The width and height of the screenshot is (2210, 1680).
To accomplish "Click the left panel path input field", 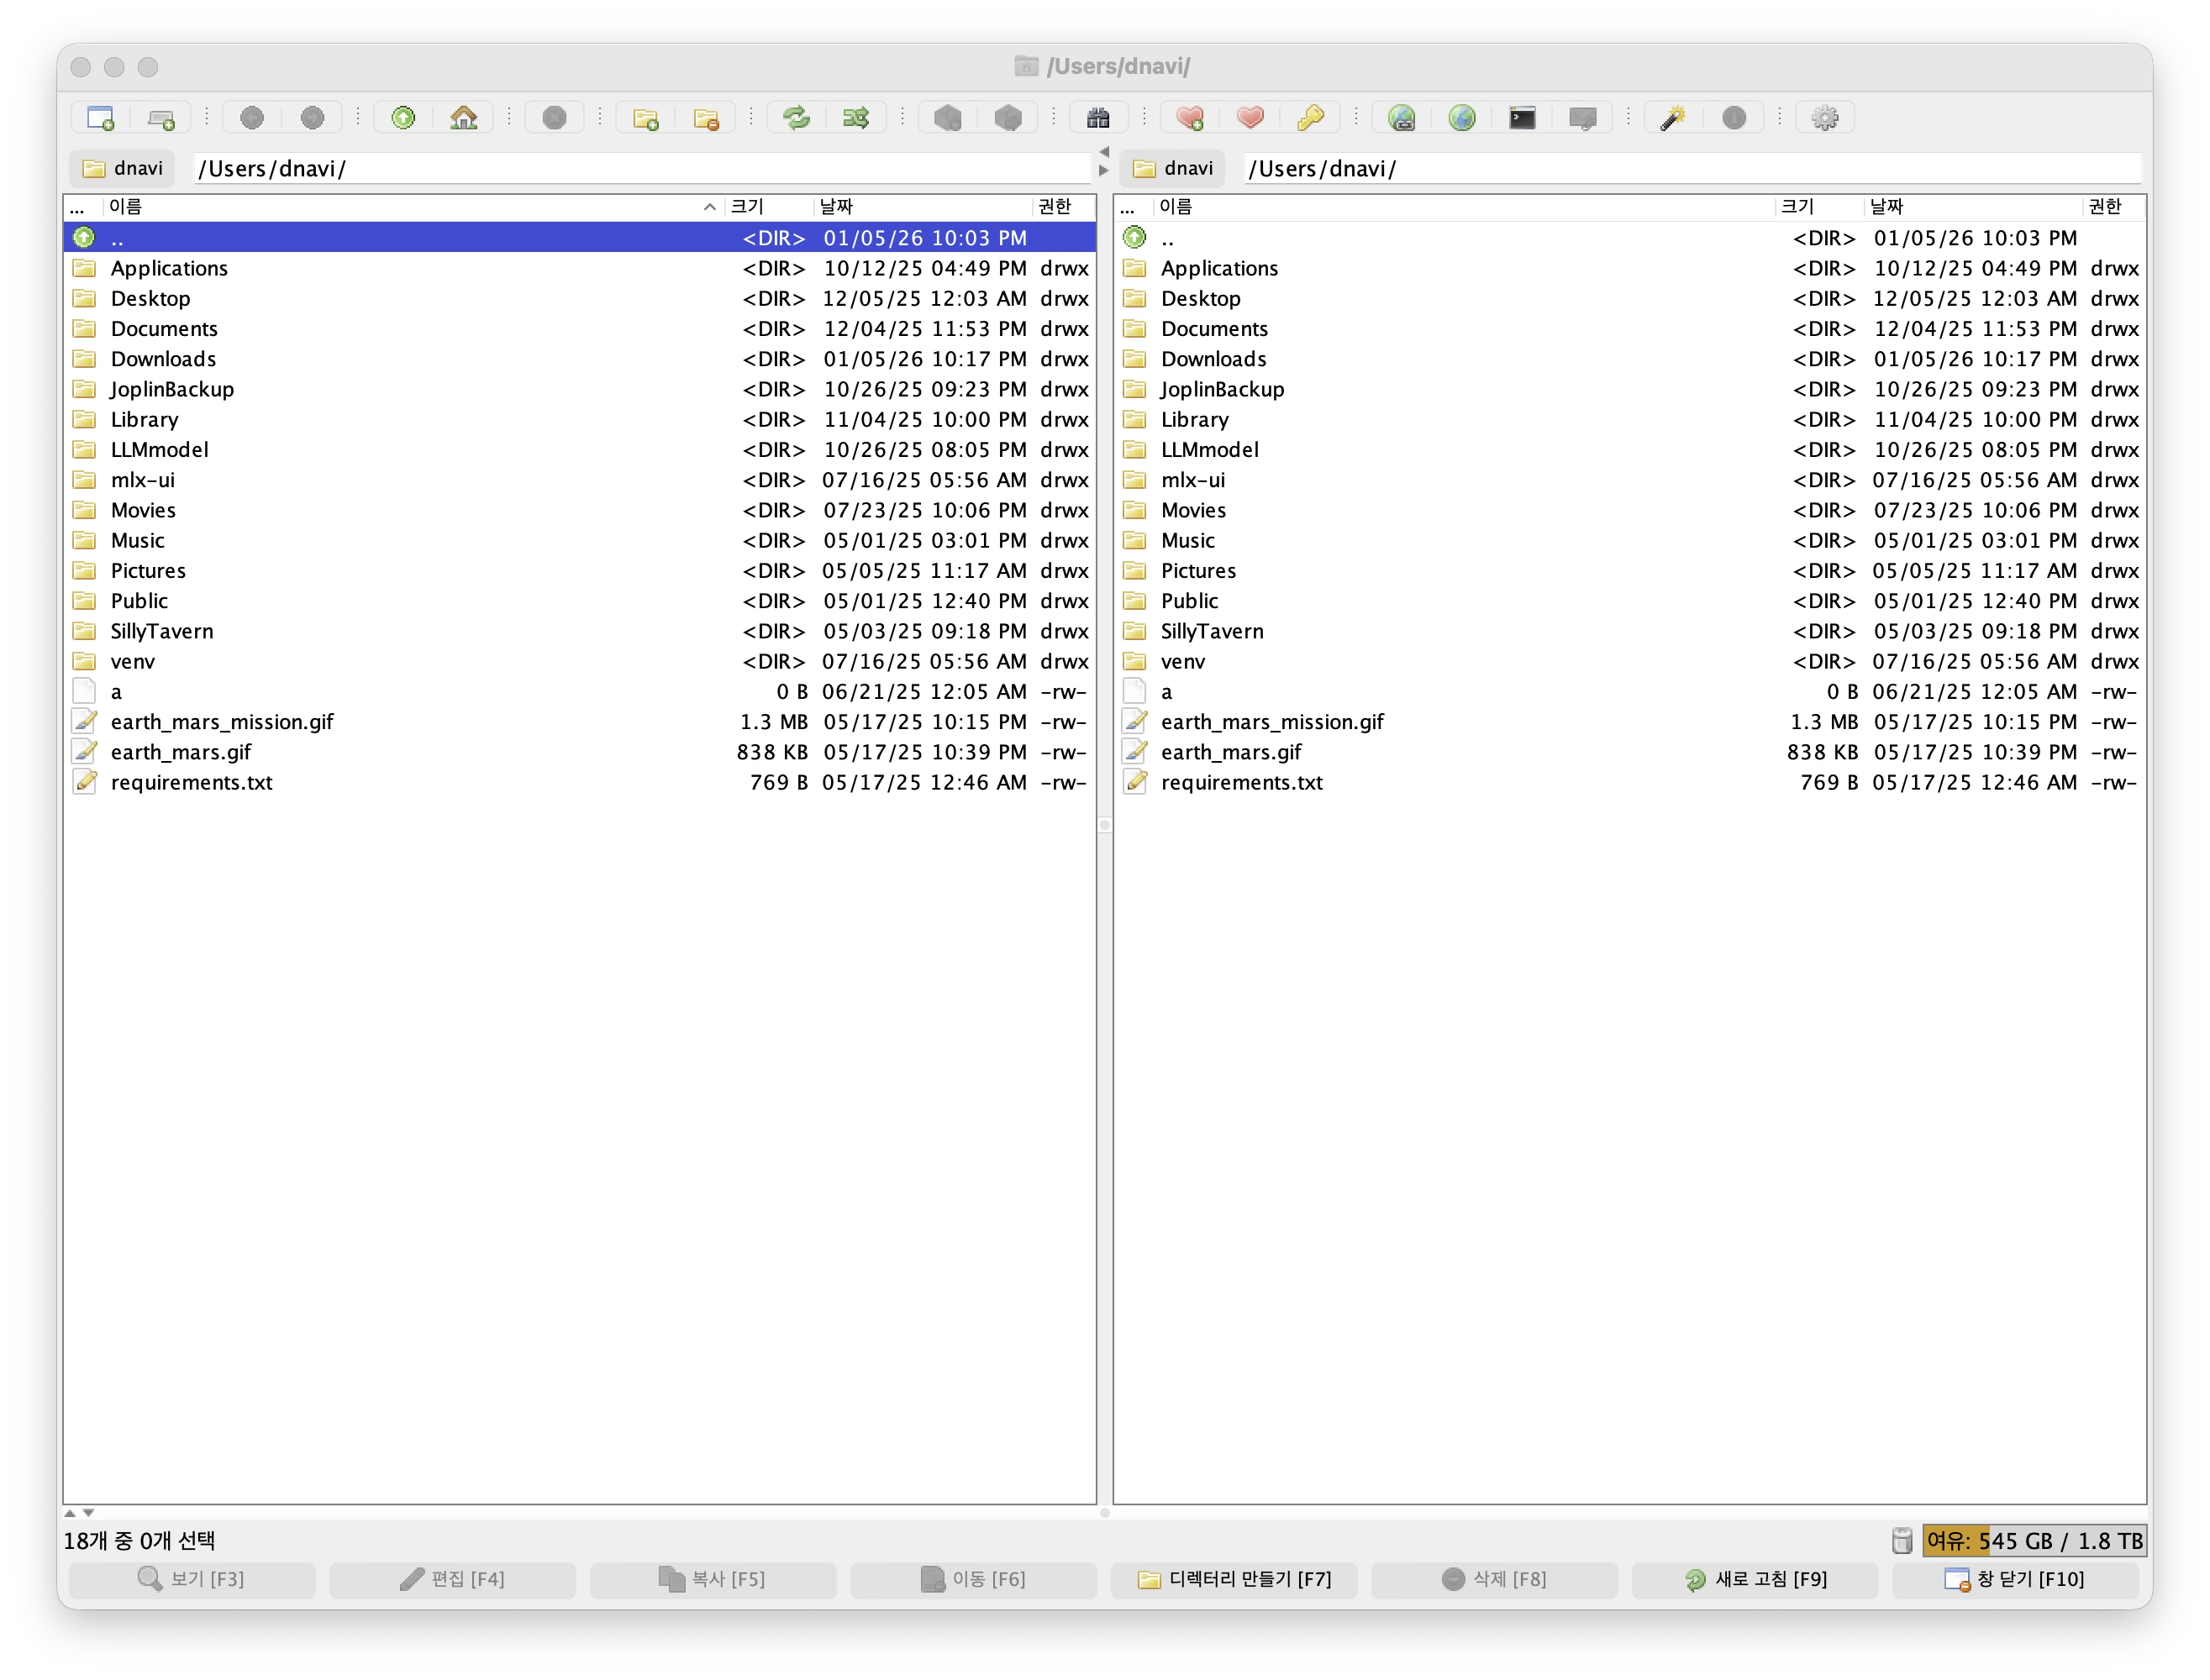I will [640, 168].
